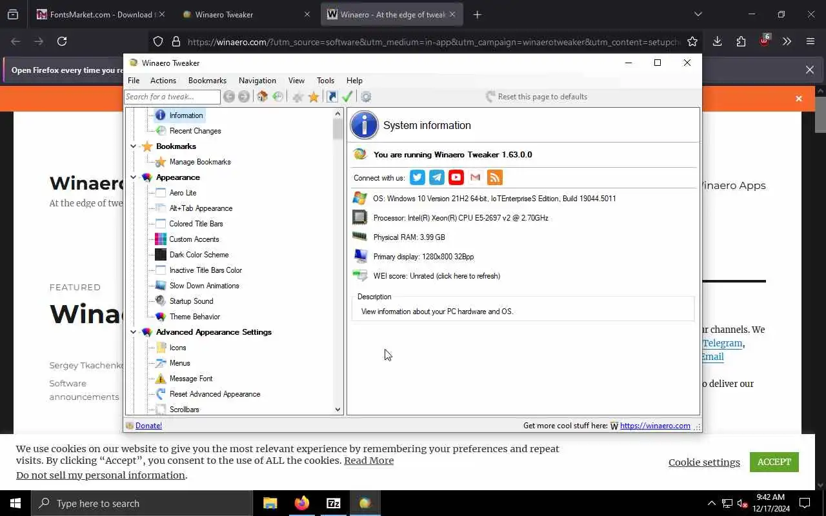Click the Forward navigation arrow in Winaero Tweaker toolbar
Viewport: 826px width, 516px height.
coord(244,97)
